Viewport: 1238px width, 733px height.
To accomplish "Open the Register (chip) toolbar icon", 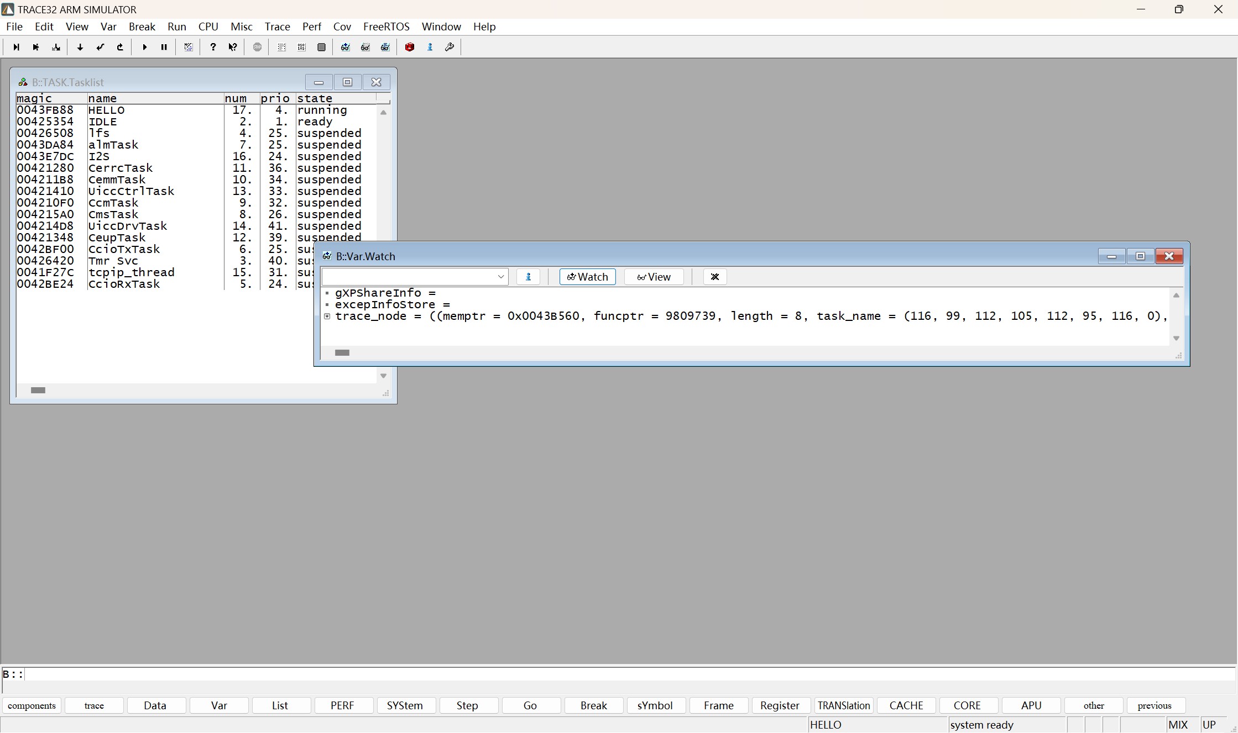I will pos(321,47).
